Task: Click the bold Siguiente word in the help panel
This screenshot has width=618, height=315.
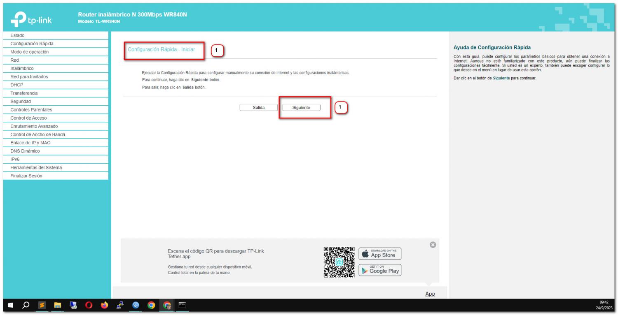Action: click(501, 78)
